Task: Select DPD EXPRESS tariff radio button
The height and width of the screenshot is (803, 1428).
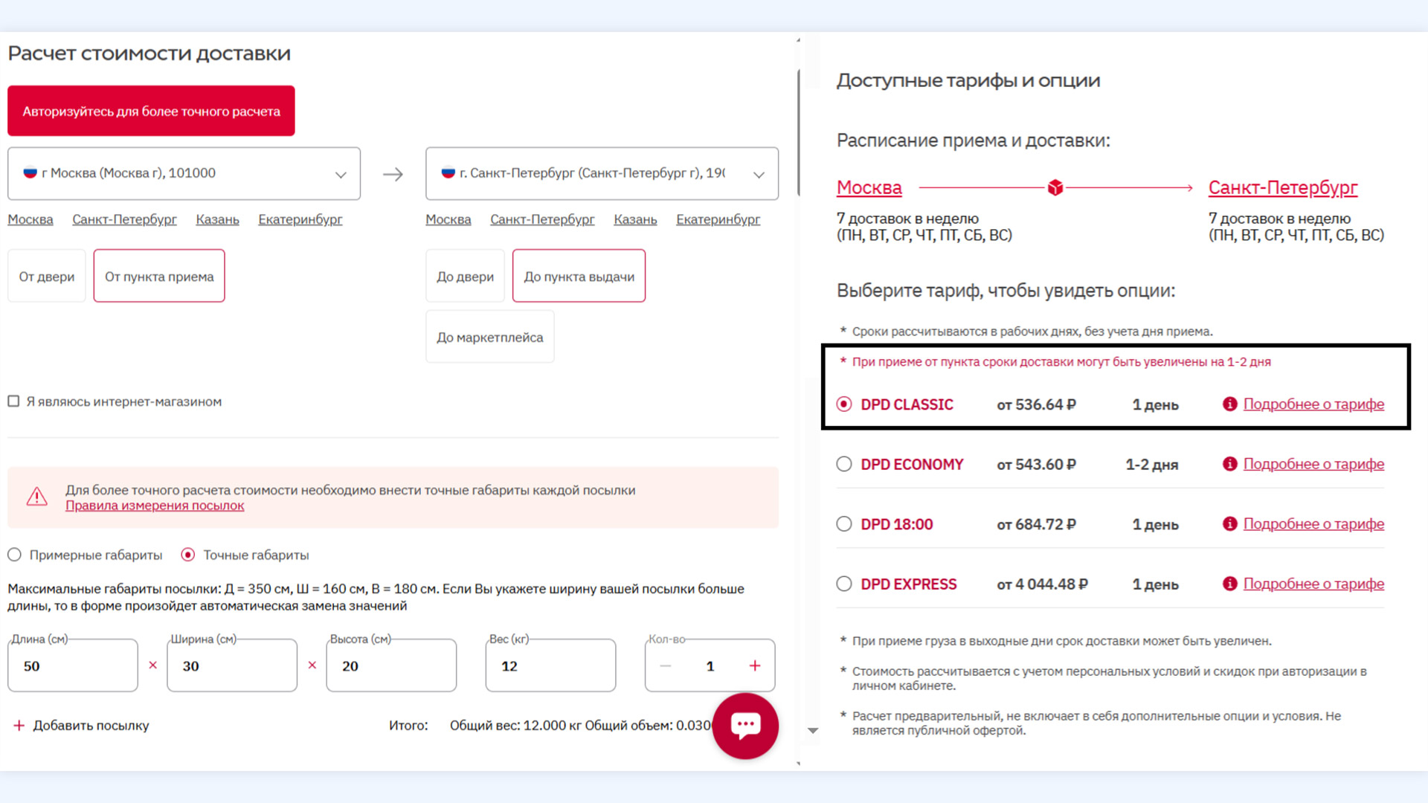Action: 844,584
